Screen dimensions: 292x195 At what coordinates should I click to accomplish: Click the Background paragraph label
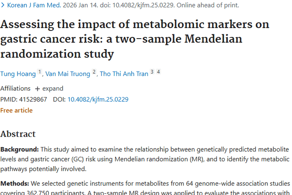(19, 149)
